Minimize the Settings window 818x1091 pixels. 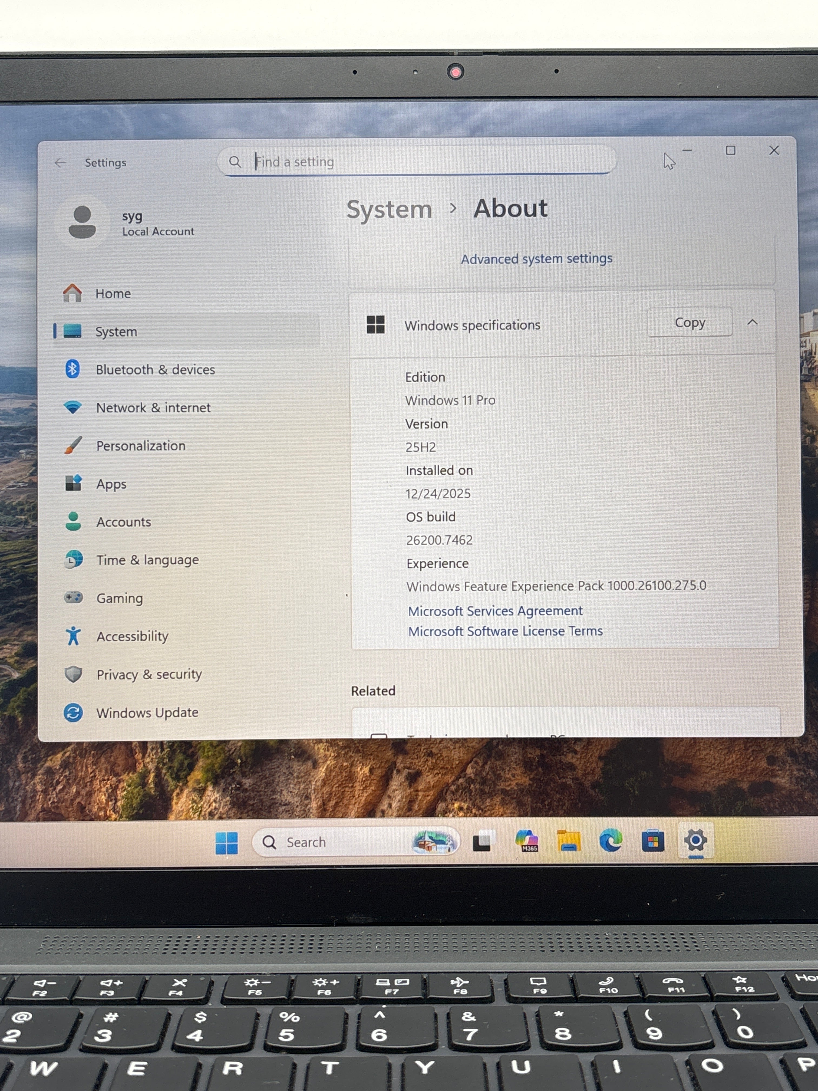tap(687, 150)
